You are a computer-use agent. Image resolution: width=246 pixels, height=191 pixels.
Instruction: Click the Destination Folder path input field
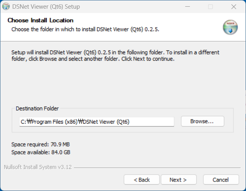coord(97,122)
